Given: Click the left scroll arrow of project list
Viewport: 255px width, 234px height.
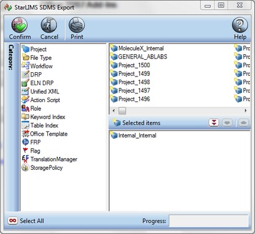Looking at the screenshot, I should point(113,111).
